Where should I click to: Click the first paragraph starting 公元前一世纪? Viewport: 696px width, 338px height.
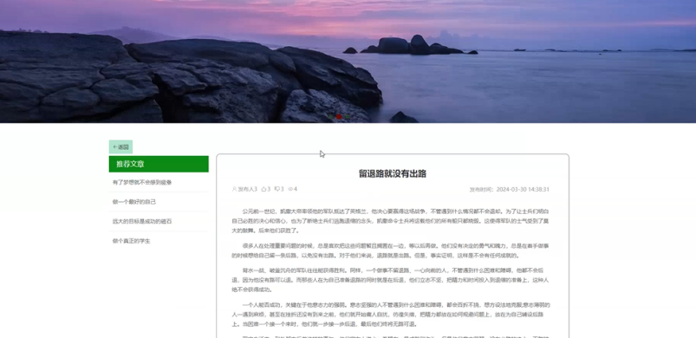(x=391, y=221)
